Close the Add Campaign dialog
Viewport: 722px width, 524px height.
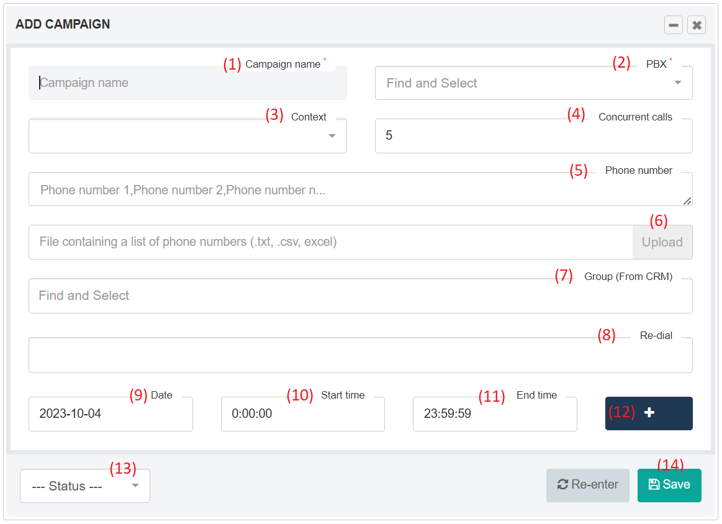pos(697,25)
